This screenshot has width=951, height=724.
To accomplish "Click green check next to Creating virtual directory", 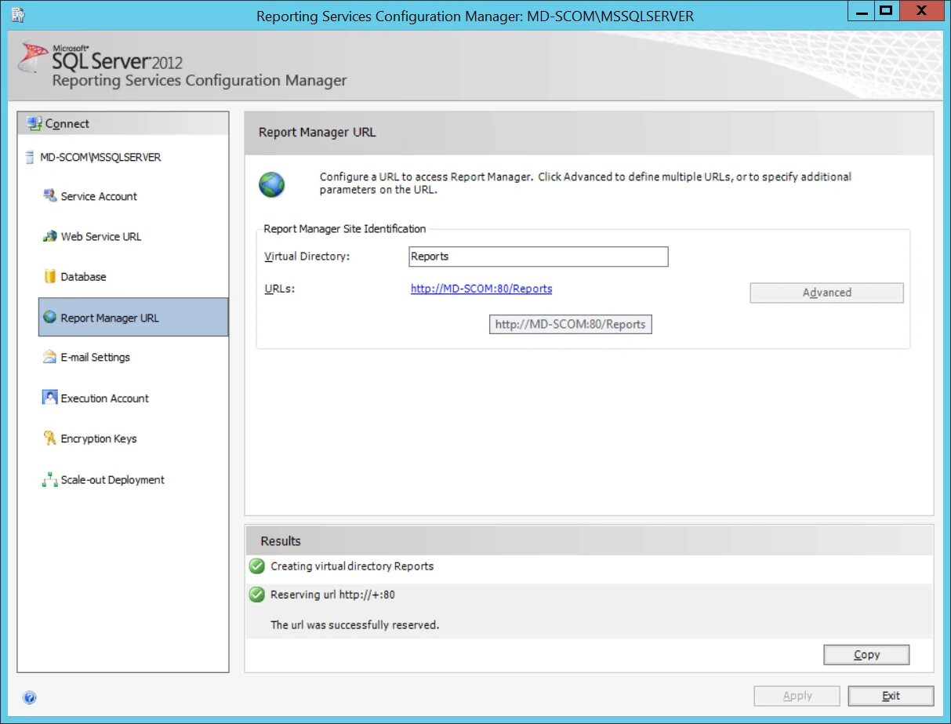I will pos(256,566).
